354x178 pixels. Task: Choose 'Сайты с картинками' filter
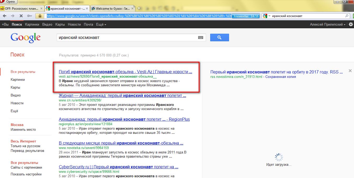pyautogui.click(x=26, y=167)
